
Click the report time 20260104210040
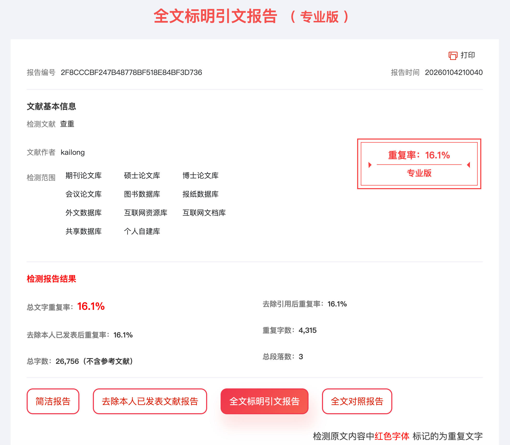[x=454, y=72]
